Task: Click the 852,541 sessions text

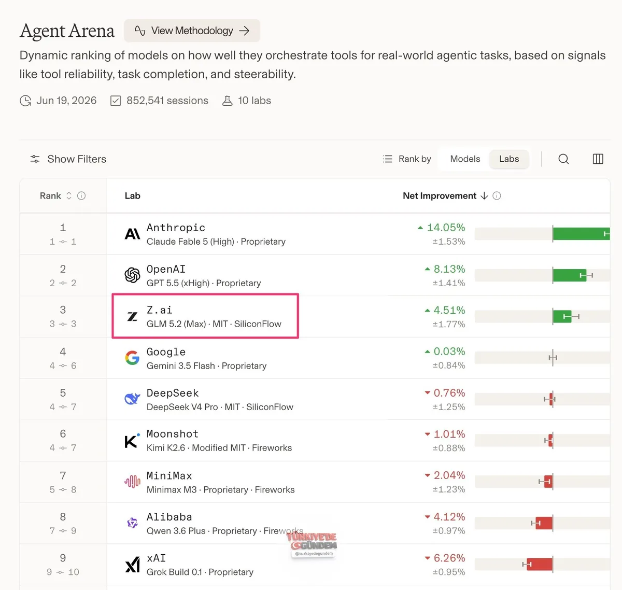Action: 167,101
